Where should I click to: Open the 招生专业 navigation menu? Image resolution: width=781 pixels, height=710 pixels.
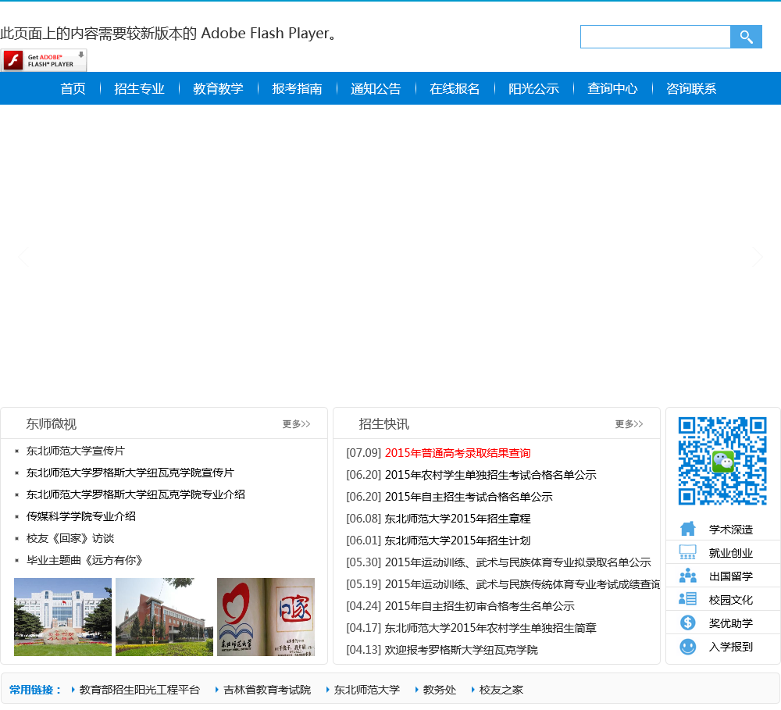pos(139,88)
